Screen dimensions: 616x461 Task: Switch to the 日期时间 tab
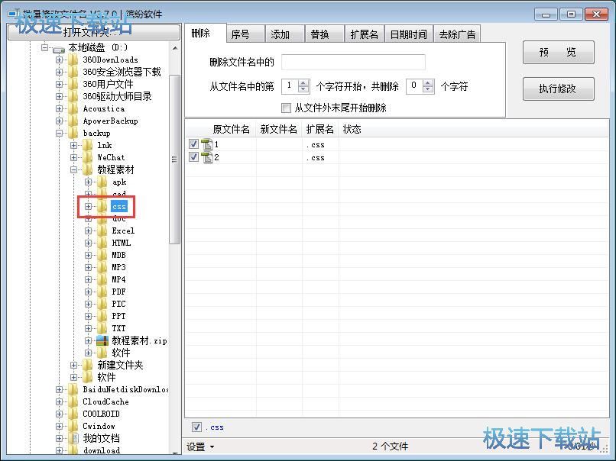pos(409,34)
